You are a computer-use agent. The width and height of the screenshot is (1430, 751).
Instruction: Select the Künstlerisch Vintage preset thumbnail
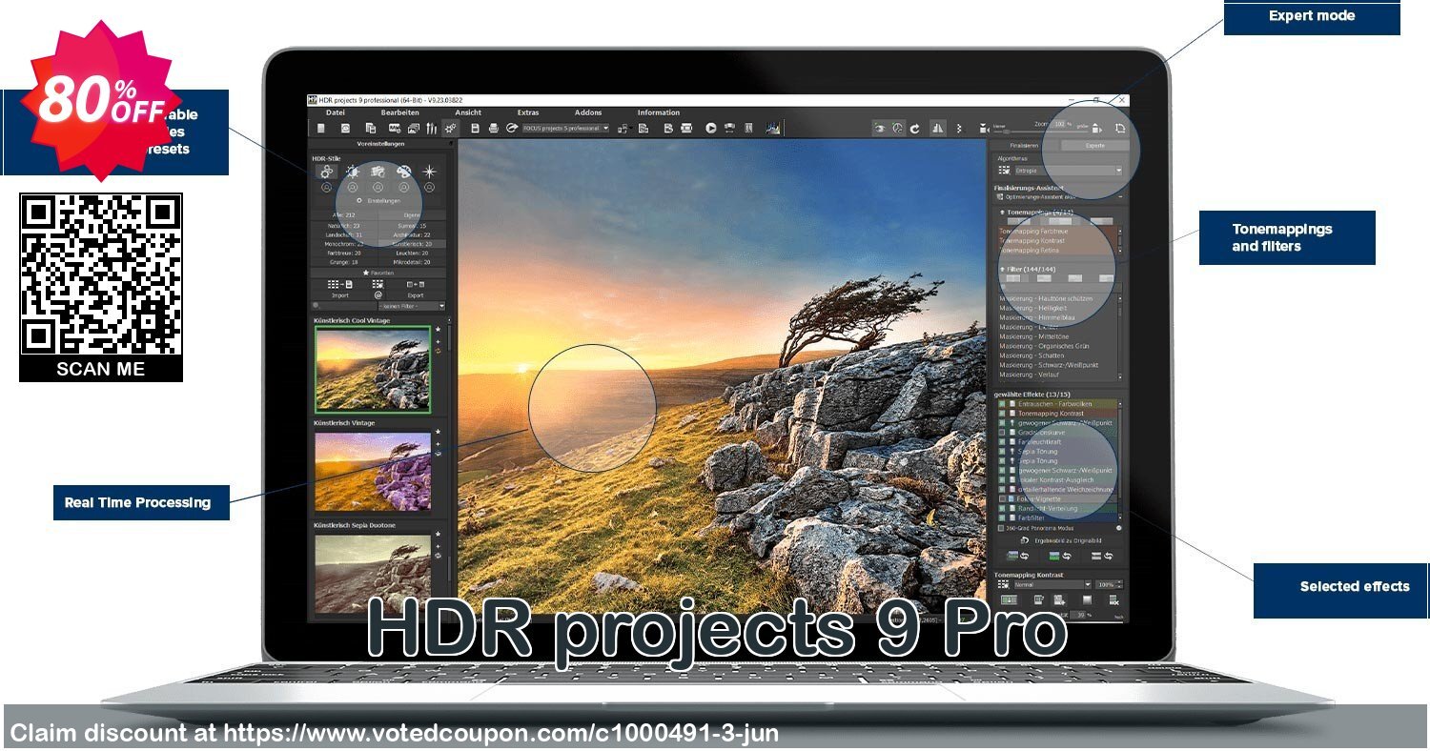click(x=374, y=471)
